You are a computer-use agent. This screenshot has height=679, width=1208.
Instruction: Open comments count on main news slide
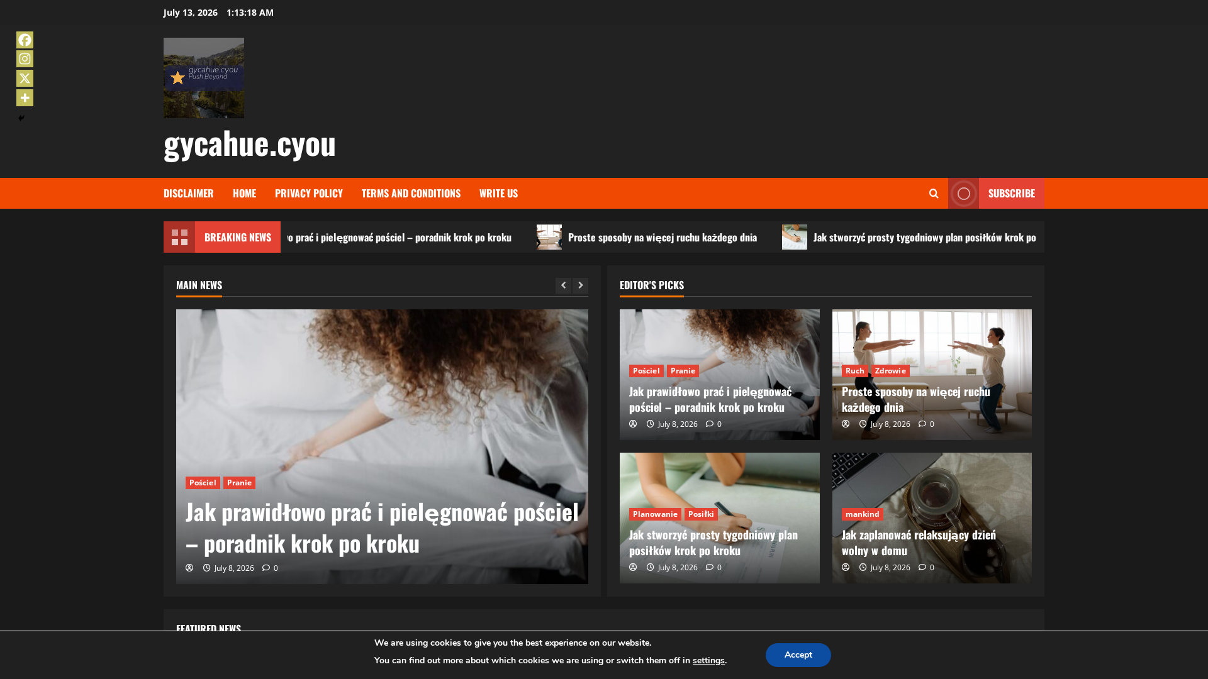click(x=270, y=568)
